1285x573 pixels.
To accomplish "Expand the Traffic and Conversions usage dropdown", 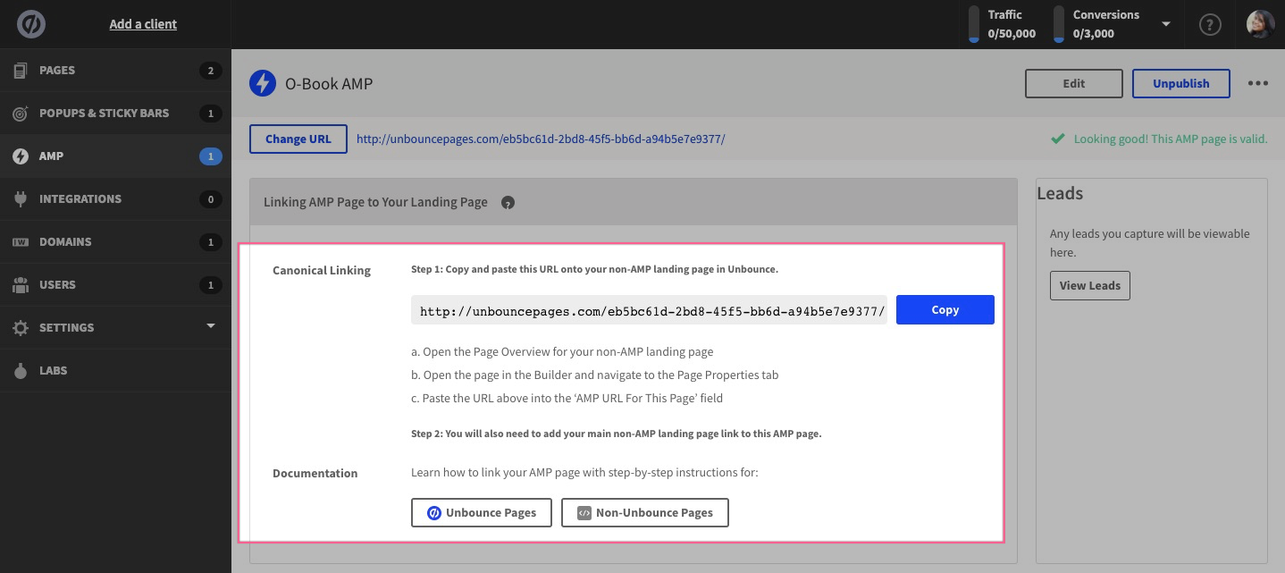I will pos(1166,24).
